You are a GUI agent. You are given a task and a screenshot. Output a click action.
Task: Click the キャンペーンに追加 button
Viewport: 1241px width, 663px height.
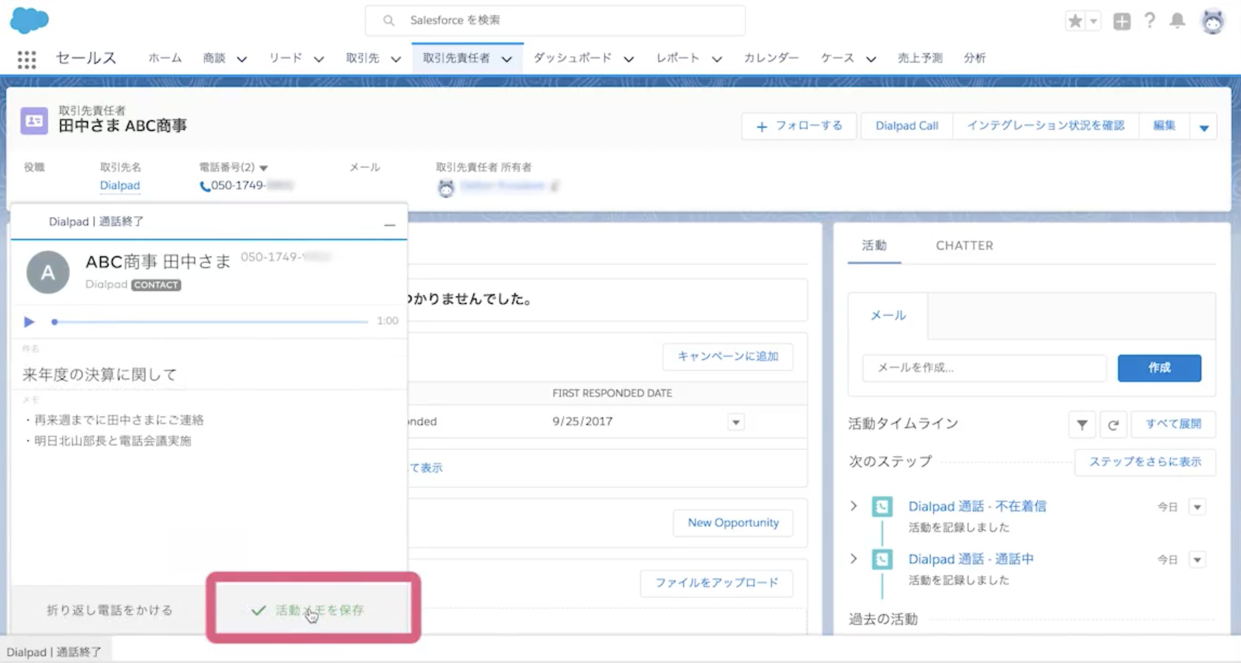[728, 356]
